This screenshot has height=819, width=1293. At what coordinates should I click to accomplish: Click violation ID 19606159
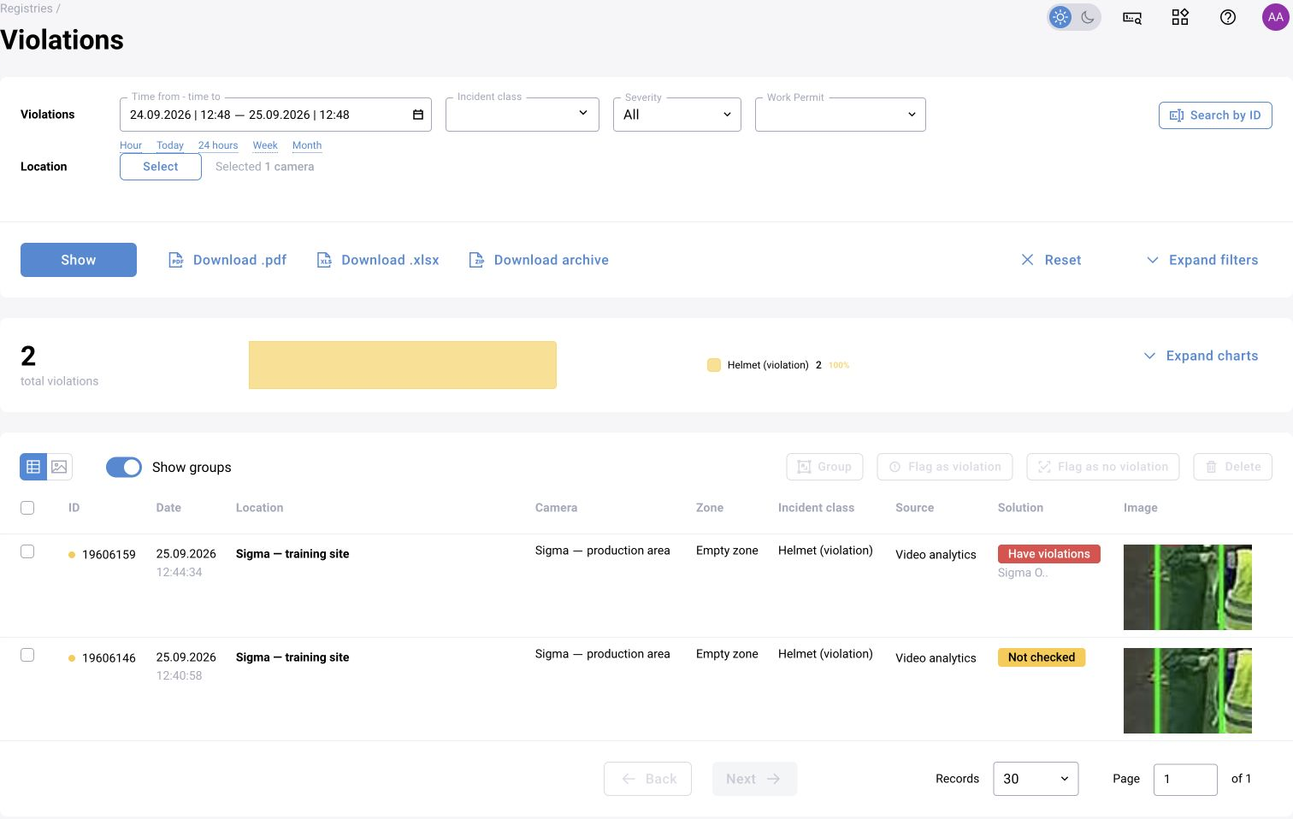(109, 555)
